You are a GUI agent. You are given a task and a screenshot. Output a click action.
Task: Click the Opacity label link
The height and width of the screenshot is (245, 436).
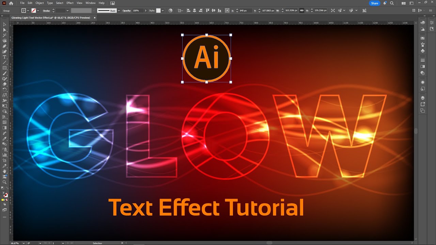(127, 11)
